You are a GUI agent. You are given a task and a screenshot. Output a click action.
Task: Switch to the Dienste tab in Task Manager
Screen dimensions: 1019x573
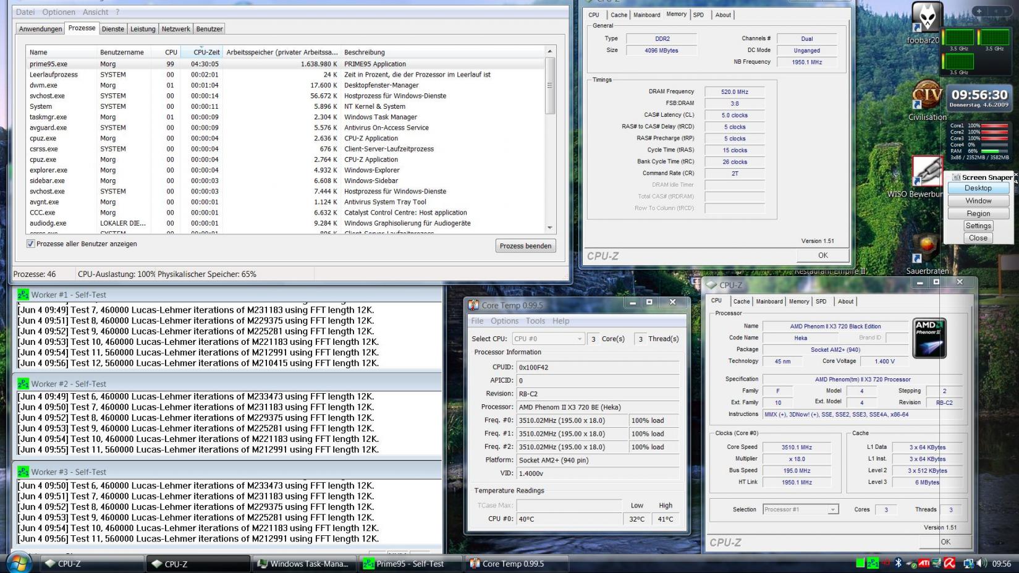click(x=113, y=29)
